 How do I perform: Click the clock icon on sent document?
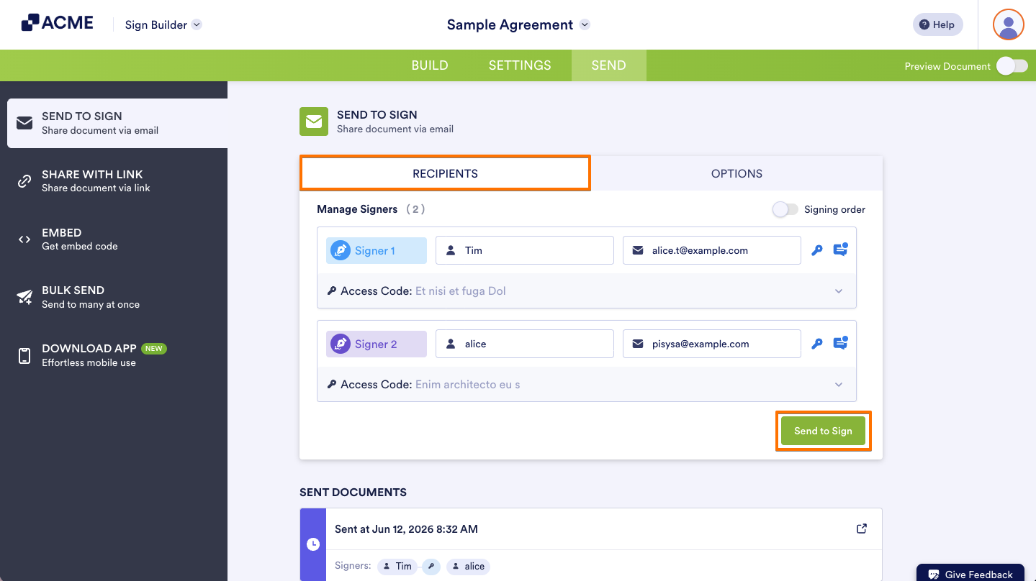point(313,544)
